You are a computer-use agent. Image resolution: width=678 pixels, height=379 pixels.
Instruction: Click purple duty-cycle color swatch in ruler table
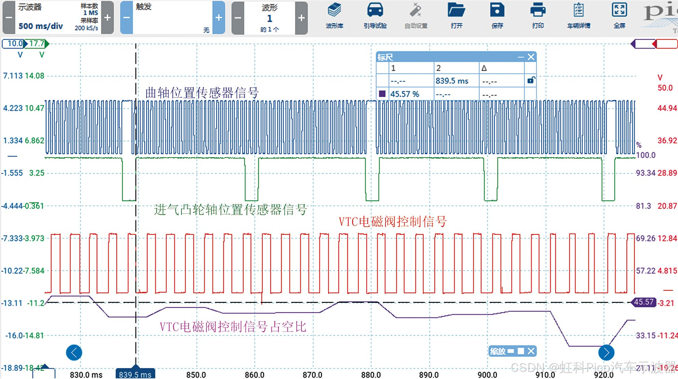click(x=382, y=94)
